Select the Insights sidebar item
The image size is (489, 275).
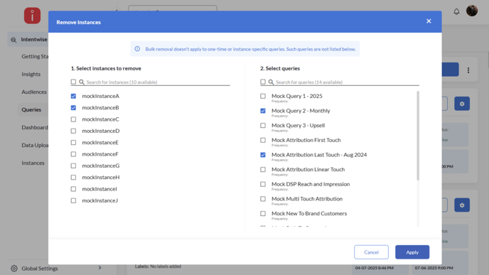(31, 74)
